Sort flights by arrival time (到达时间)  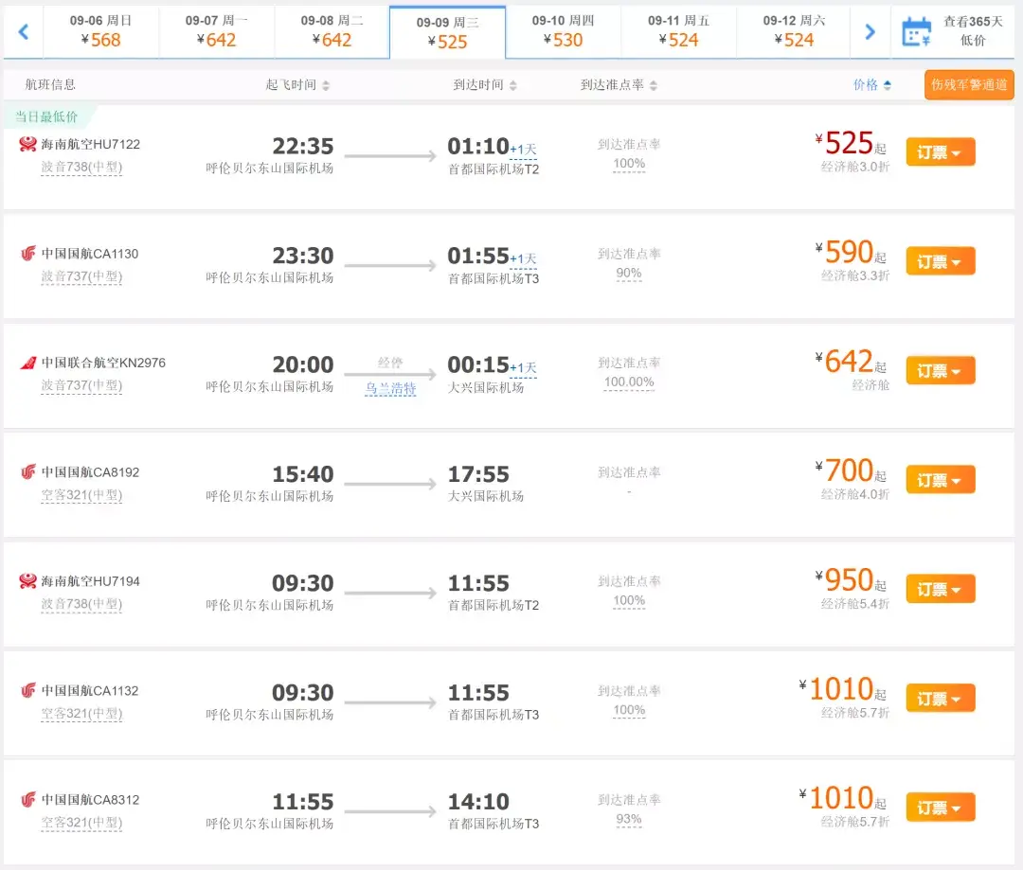(x=485, y=85)
